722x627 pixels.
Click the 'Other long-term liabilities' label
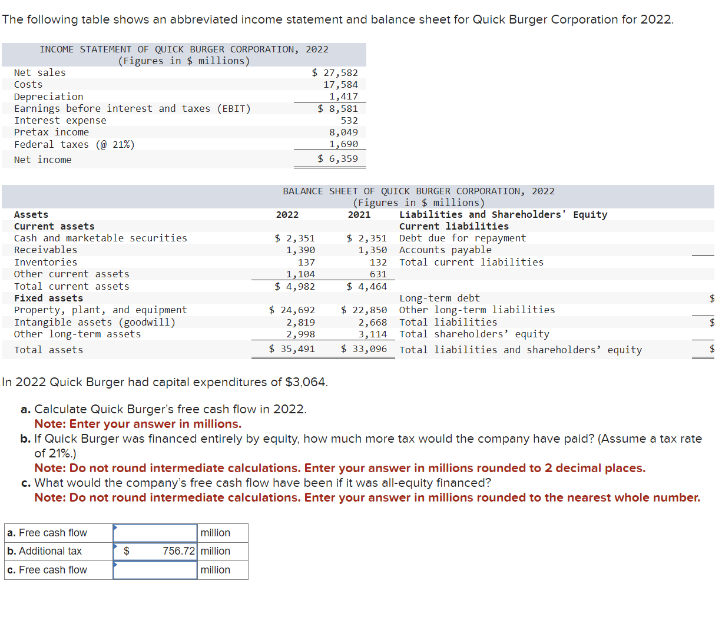point(477,310)
